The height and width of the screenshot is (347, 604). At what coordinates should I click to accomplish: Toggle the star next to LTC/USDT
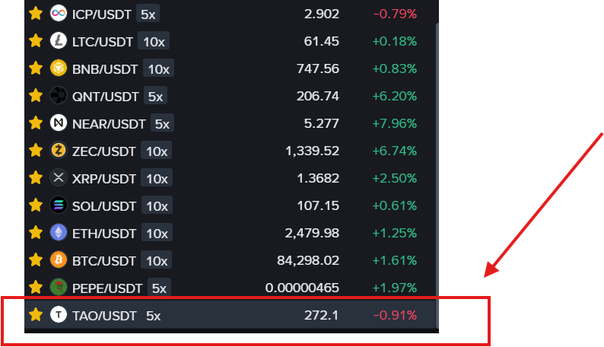point(36,41)
